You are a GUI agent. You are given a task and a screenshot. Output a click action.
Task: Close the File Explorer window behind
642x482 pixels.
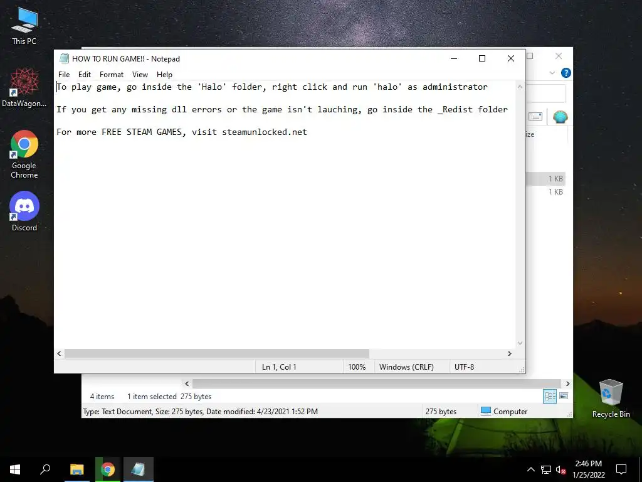click(x=559, y=56)
